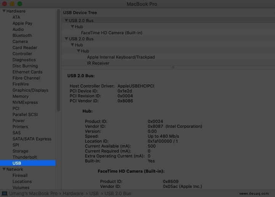The width and height of the screenshot is (275, 197).
Task: Select the highlighted USB item in sidebar
Action: pyautogui.click(x=28, y=163)
